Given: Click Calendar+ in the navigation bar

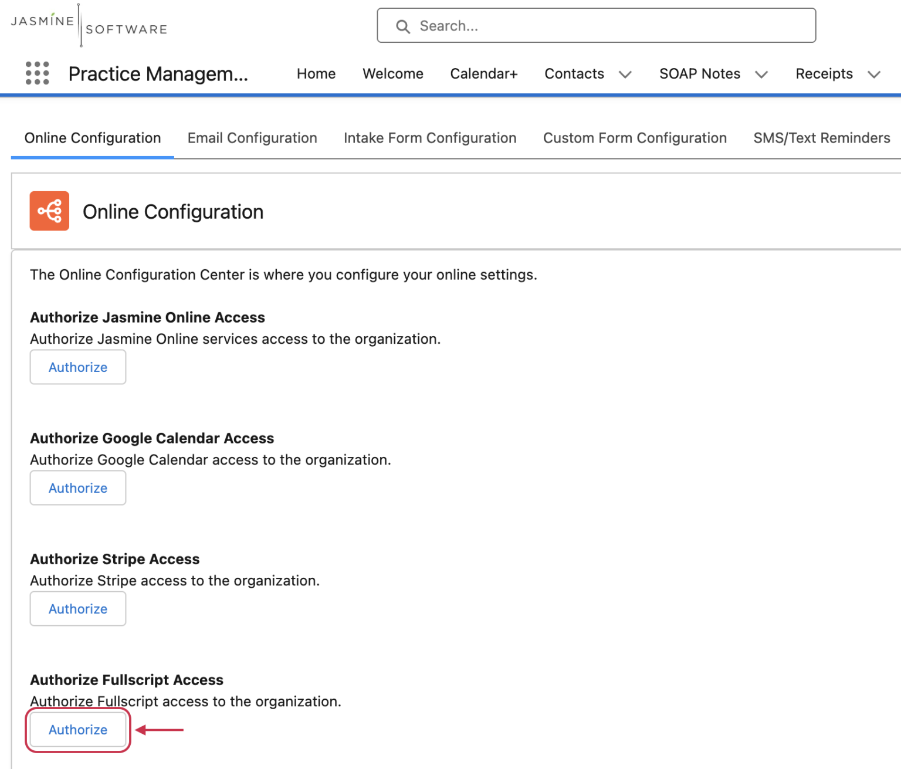Looking at the screenshot, I should [x=483, y=74].
